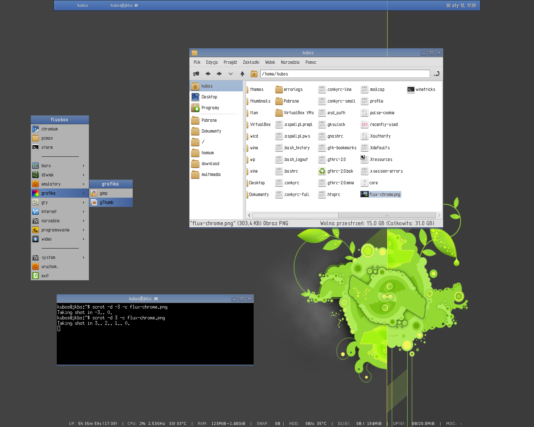Launch gimp from the grafika submenu
Viewport: 534px width, 427px height.
pos(103,193)
